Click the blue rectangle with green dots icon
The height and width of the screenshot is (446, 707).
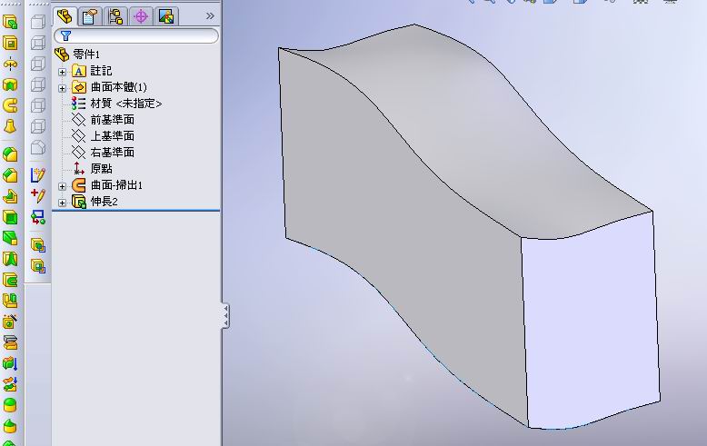38,217
